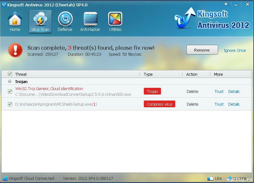
Task: Click the Duration: 00:45:23 statistic
Action: 84,54
